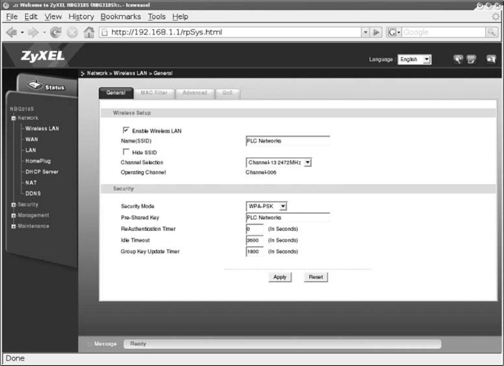Screen dimensions: 504x366
Task: Click the search magnifier icon
Action: (x=491, y=32)
